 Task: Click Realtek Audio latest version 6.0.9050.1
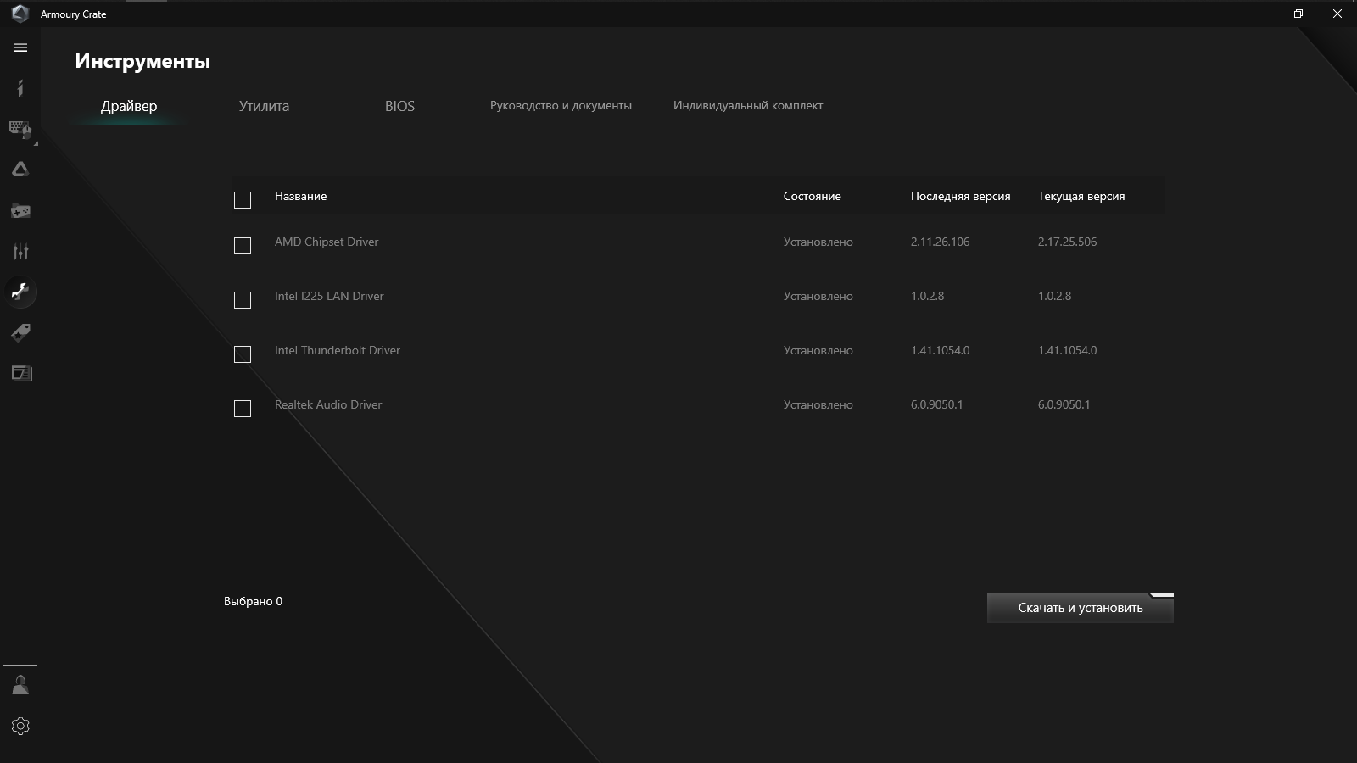coord(936,404)
